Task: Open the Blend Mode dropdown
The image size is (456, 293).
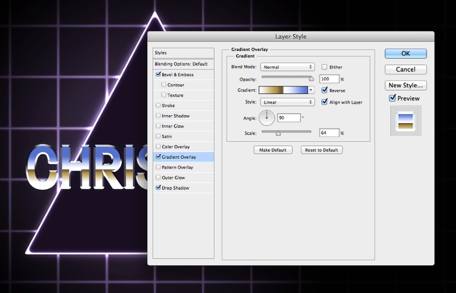Action: coord(287,67)
